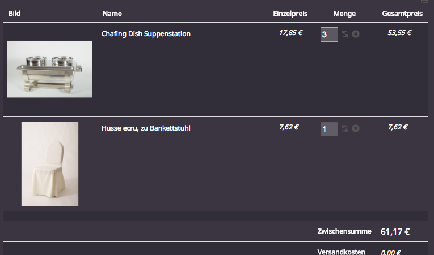
Task: Click the Gesamtpreis column header
Action: tap(402, 14)
